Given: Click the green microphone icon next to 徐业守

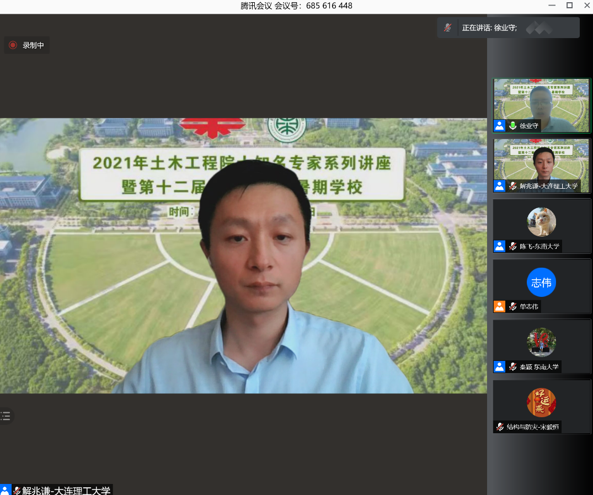Looking at the screenshot, I should coord(513,126).
